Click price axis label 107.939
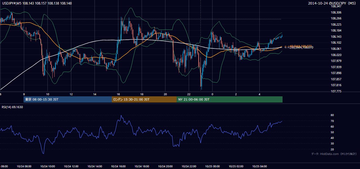 click(x=336, y=67)
